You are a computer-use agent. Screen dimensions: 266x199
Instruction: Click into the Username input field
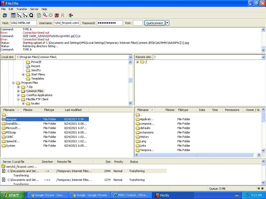tap(67, 23)
